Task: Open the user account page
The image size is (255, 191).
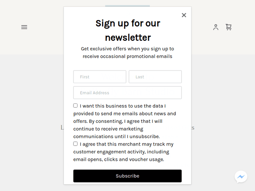Action: (x=216, y=27)
